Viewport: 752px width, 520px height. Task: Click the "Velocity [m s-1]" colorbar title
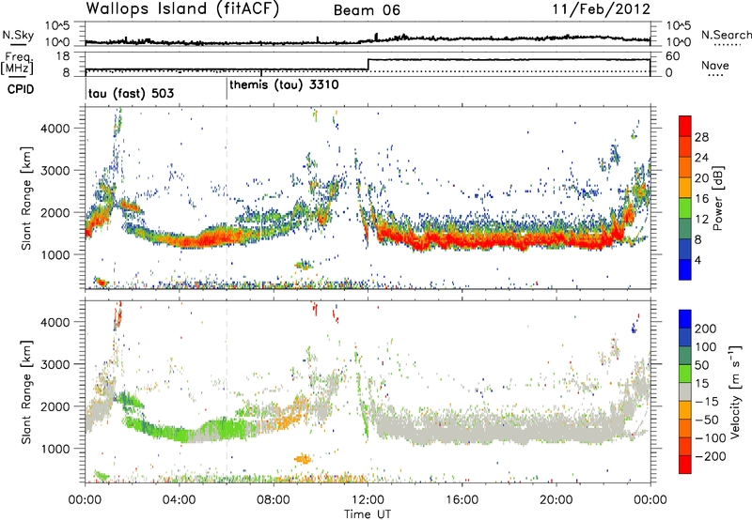click(735, 391)
